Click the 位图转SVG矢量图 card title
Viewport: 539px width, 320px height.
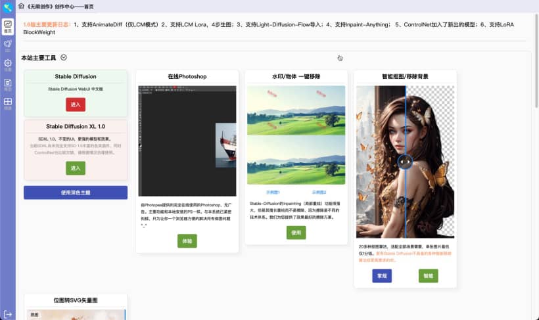(x=76, y=300)
